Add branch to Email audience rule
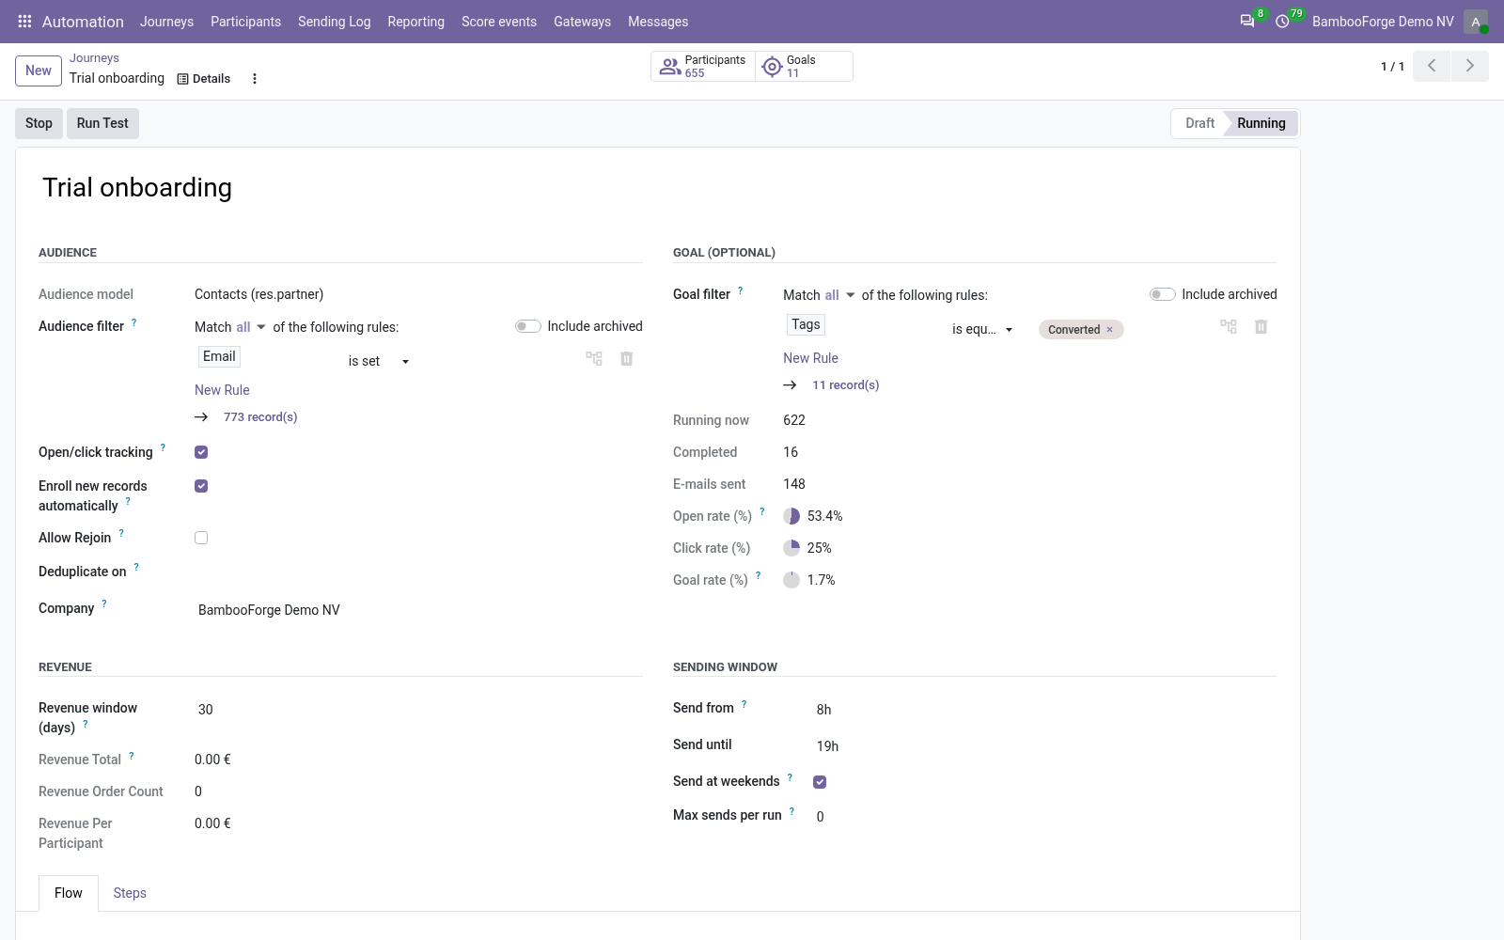Screen dimensions: 1504x940 pyautogui.click(x=594, y=358)
